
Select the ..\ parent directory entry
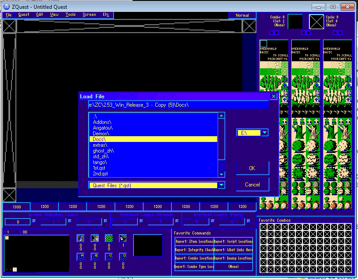153,116
